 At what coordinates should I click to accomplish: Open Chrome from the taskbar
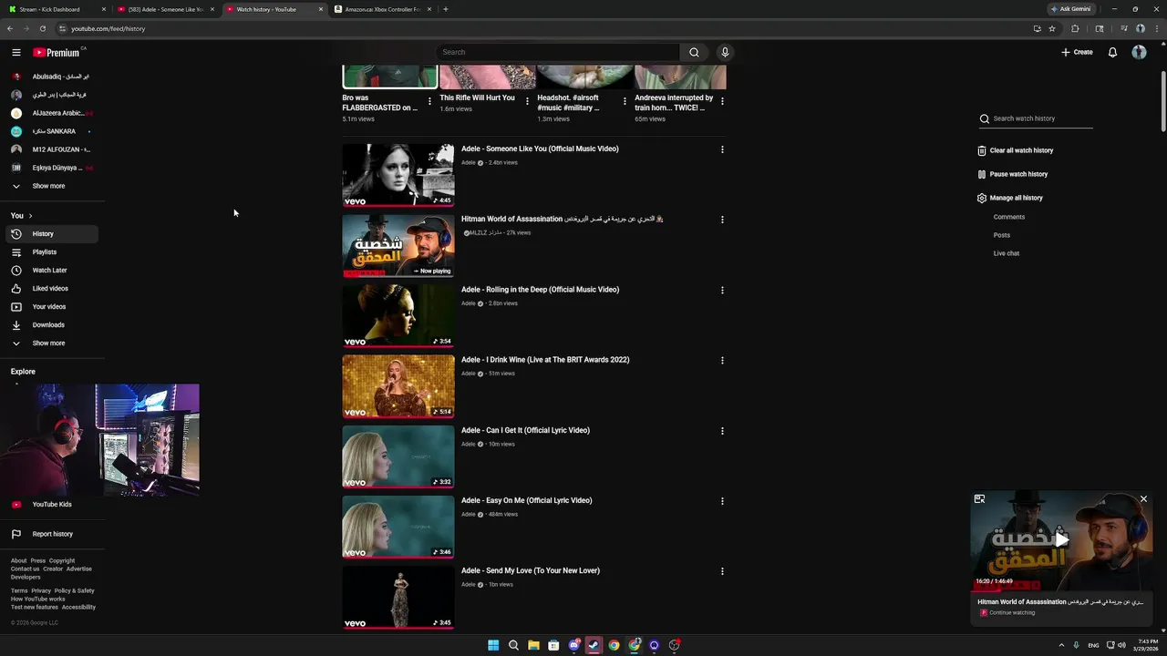click(x=614, y=645)
